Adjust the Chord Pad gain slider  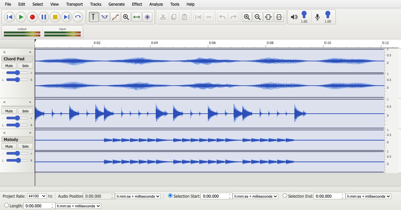pos(17,73)
